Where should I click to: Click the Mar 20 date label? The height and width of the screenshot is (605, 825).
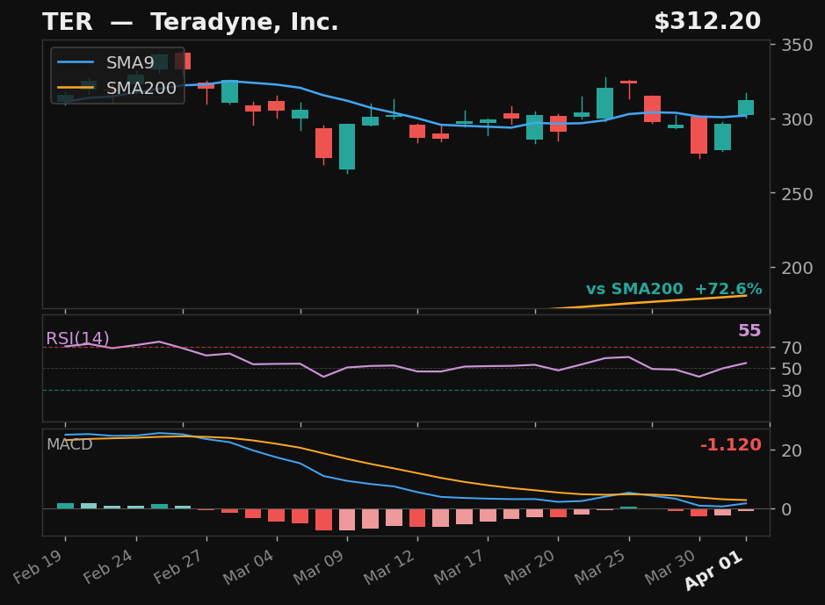tap(530, 567)
